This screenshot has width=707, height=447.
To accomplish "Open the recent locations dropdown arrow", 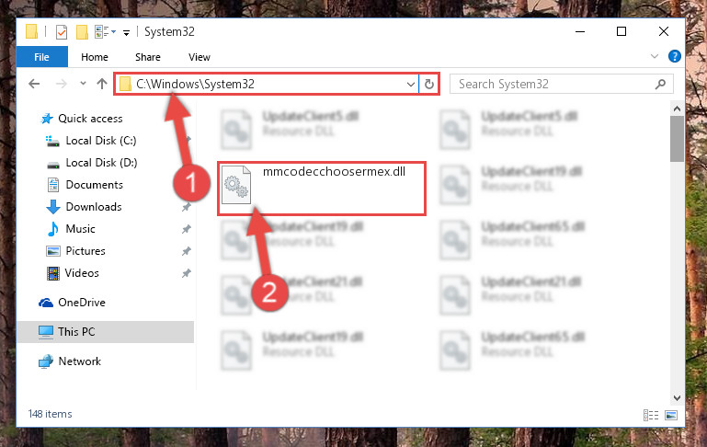I will (83, 84).
